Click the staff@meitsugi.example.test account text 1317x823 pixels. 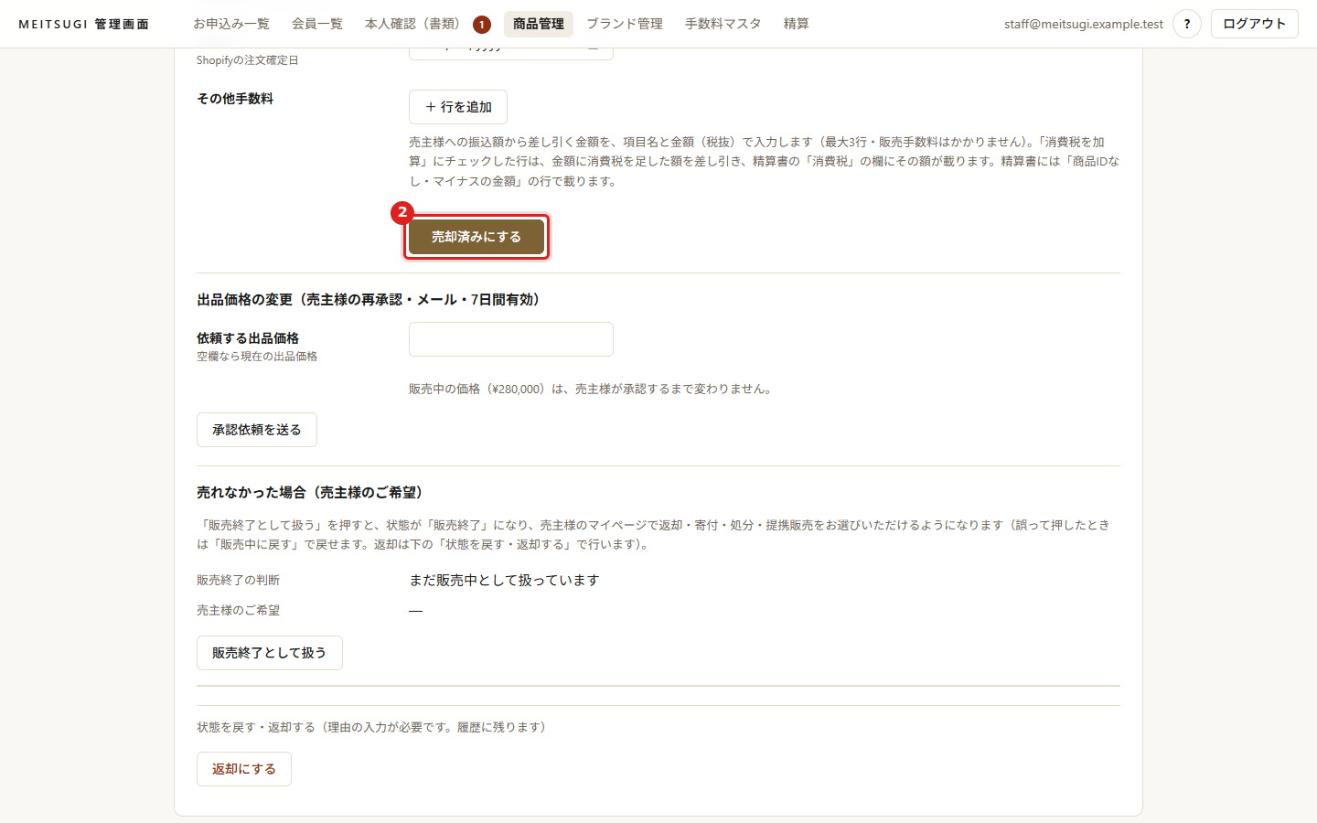pyautogui.click(x=1084, y=24)
